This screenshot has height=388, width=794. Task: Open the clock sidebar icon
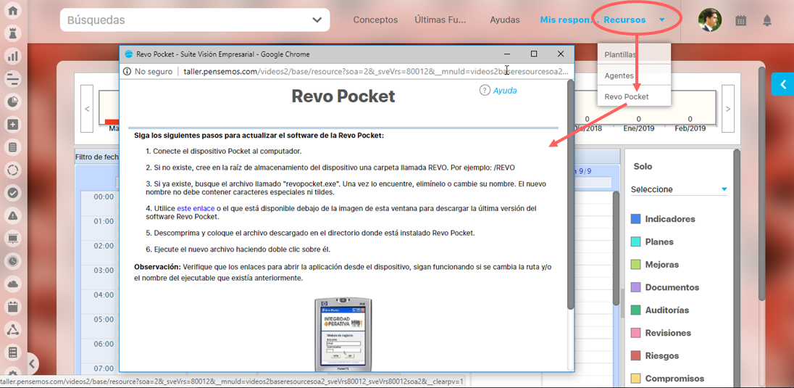click(12, 261)
